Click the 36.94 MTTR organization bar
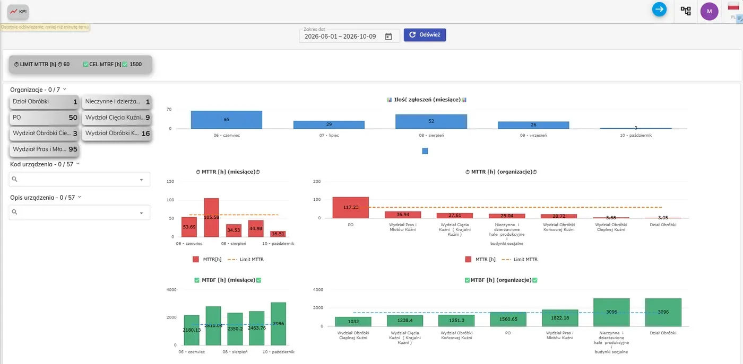This screenshot has height=364, width=743. point(403,215)
